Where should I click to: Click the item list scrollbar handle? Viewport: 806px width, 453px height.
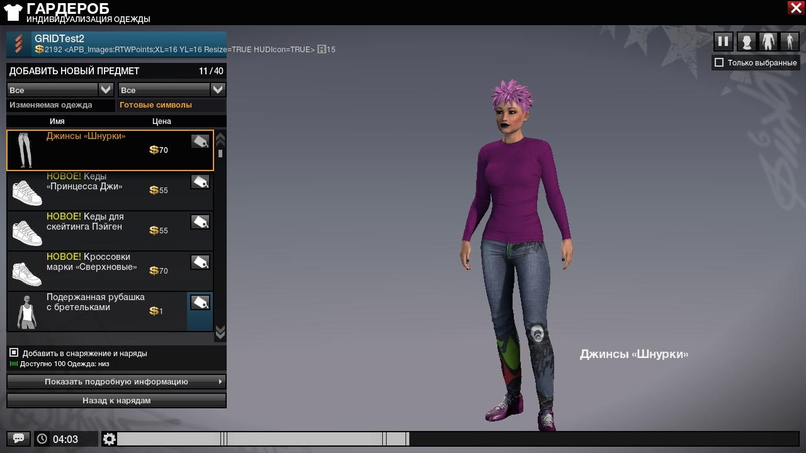click(x=220, y=153)
